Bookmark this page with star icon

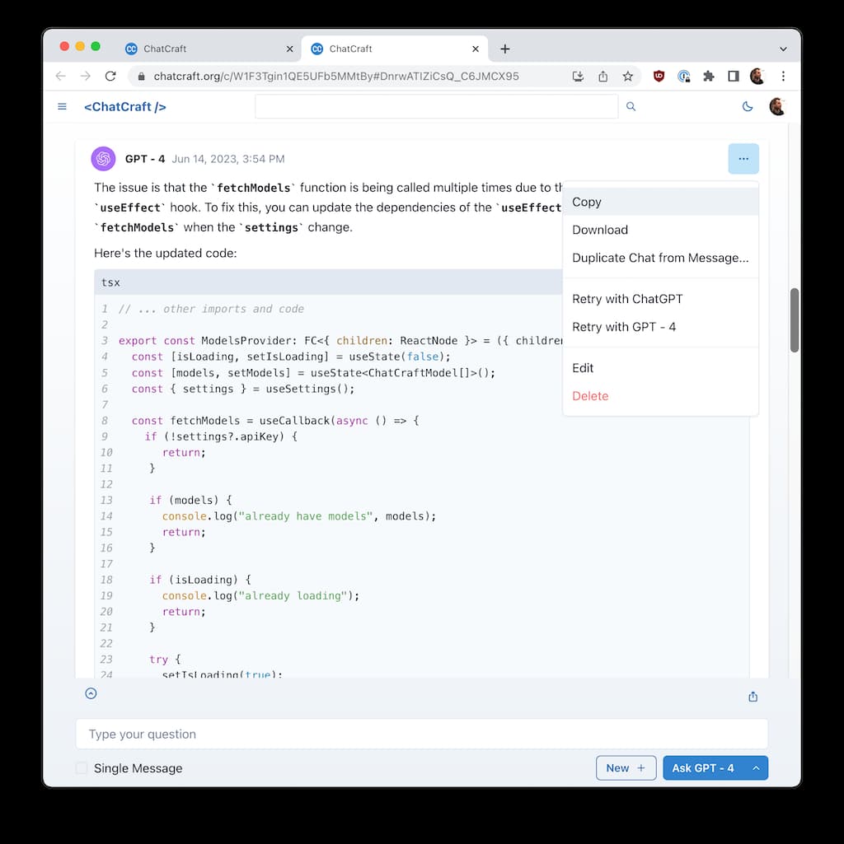[627, 77]
